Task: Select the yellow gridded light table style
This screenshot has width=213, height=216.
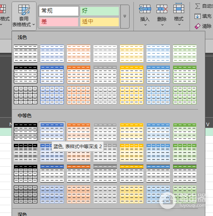Action: [x=131, y=95]
